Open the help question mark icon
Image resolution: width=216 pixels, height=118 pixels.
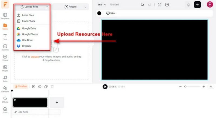pos(167,5)
